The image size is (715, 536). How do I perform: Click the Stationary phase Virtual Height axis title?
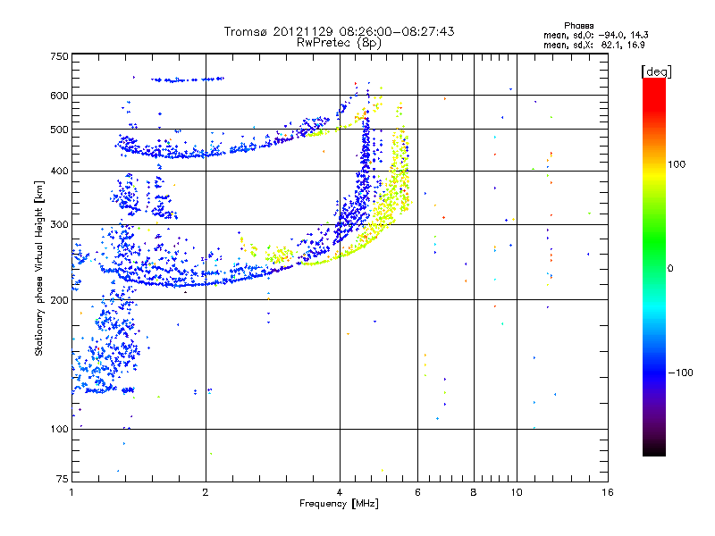38,268
